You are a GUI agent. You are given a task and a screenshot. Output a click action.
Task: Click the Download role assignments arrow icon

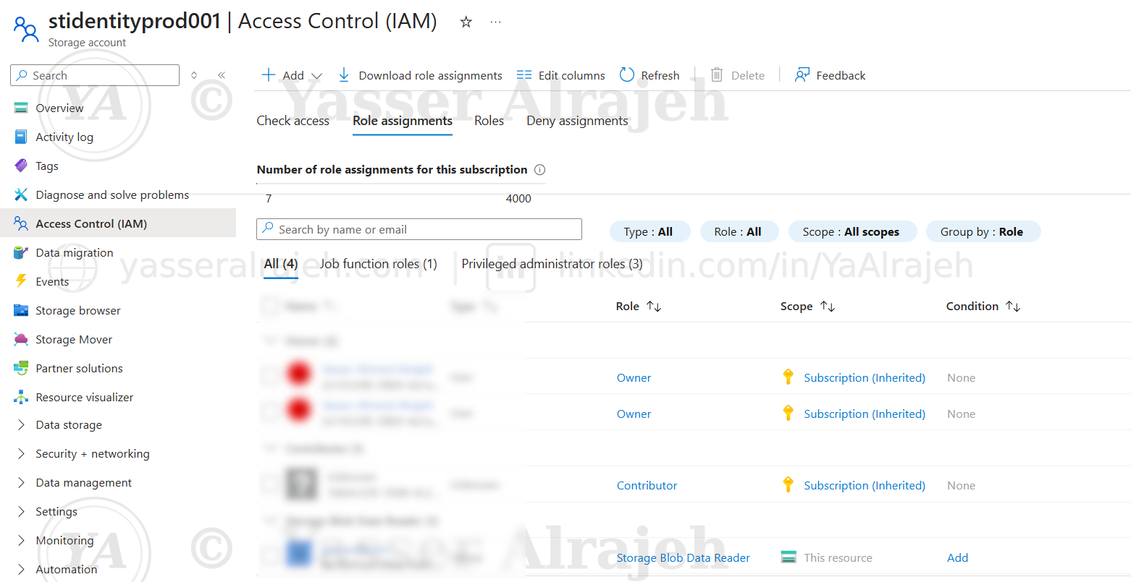(x=344, y=75)
